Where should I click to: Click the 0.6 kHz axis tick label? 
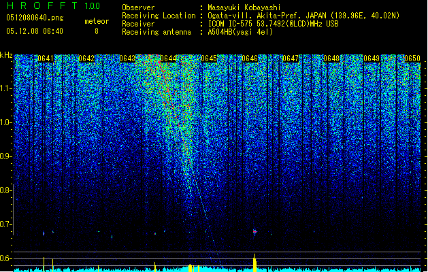(6, 258)
